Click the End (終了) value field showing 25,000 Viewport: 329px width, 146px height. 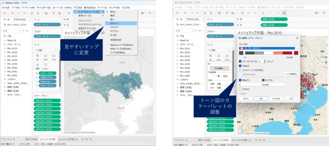(272, 85)
